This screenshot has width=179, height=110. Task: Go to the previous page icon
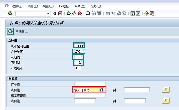[113, 13]
